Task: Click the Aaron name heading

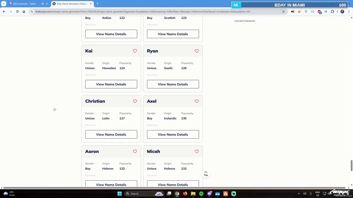Action: click(92, 151)
